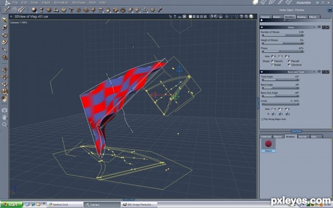Choose PlanarB wave shape

[289, 61]
